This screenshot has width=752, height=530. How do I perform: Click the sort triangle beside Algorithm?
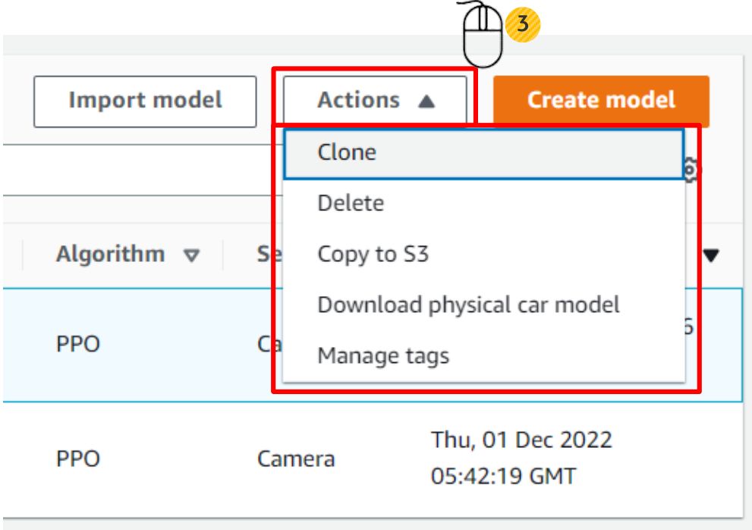[x=193, y=256]
